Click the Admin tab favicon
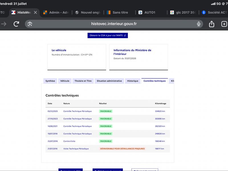 [x=45, y=13]
